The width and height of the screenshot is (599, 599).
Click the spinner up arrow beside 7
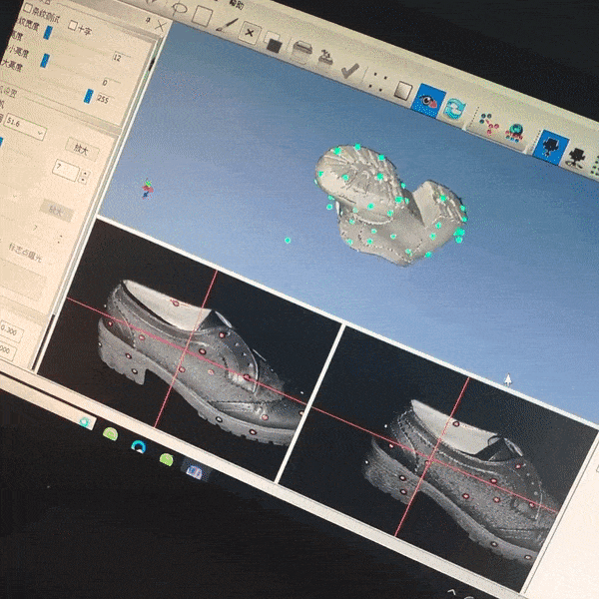pyautogui.click(x=85, y=173)
